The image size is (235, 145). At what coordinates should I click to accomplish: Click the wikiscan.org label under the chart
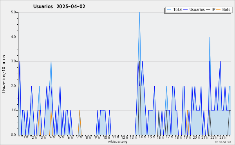click(x=117, y=141)
